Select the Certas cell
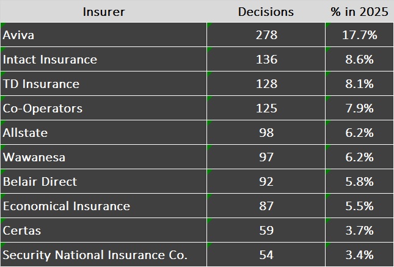 point(103,230)
